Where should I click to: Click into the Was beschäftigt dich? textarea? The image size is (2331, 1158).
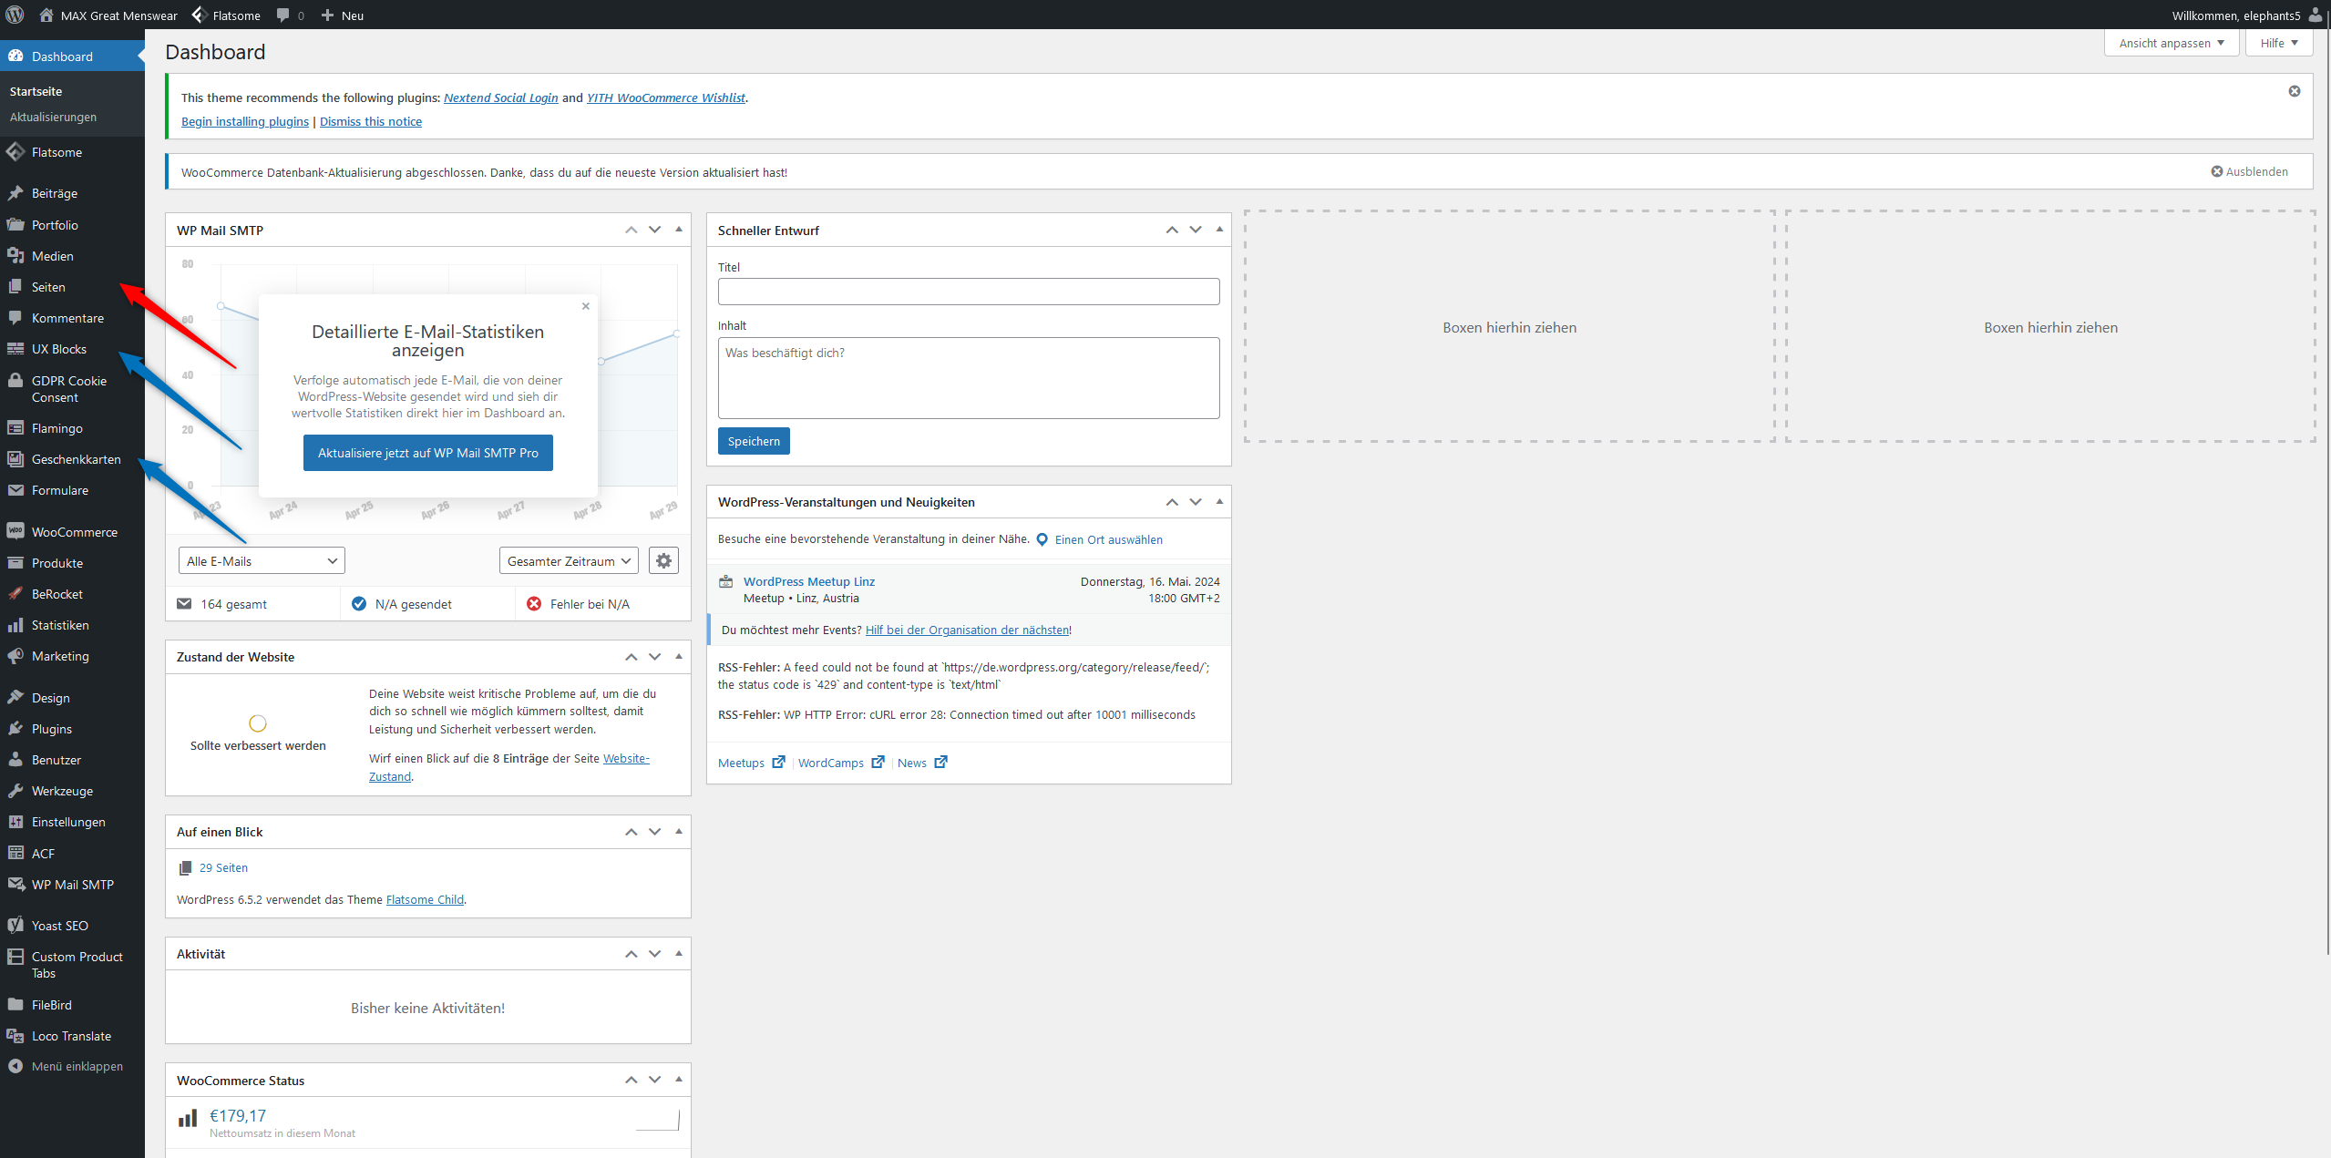tap(969, 378)
